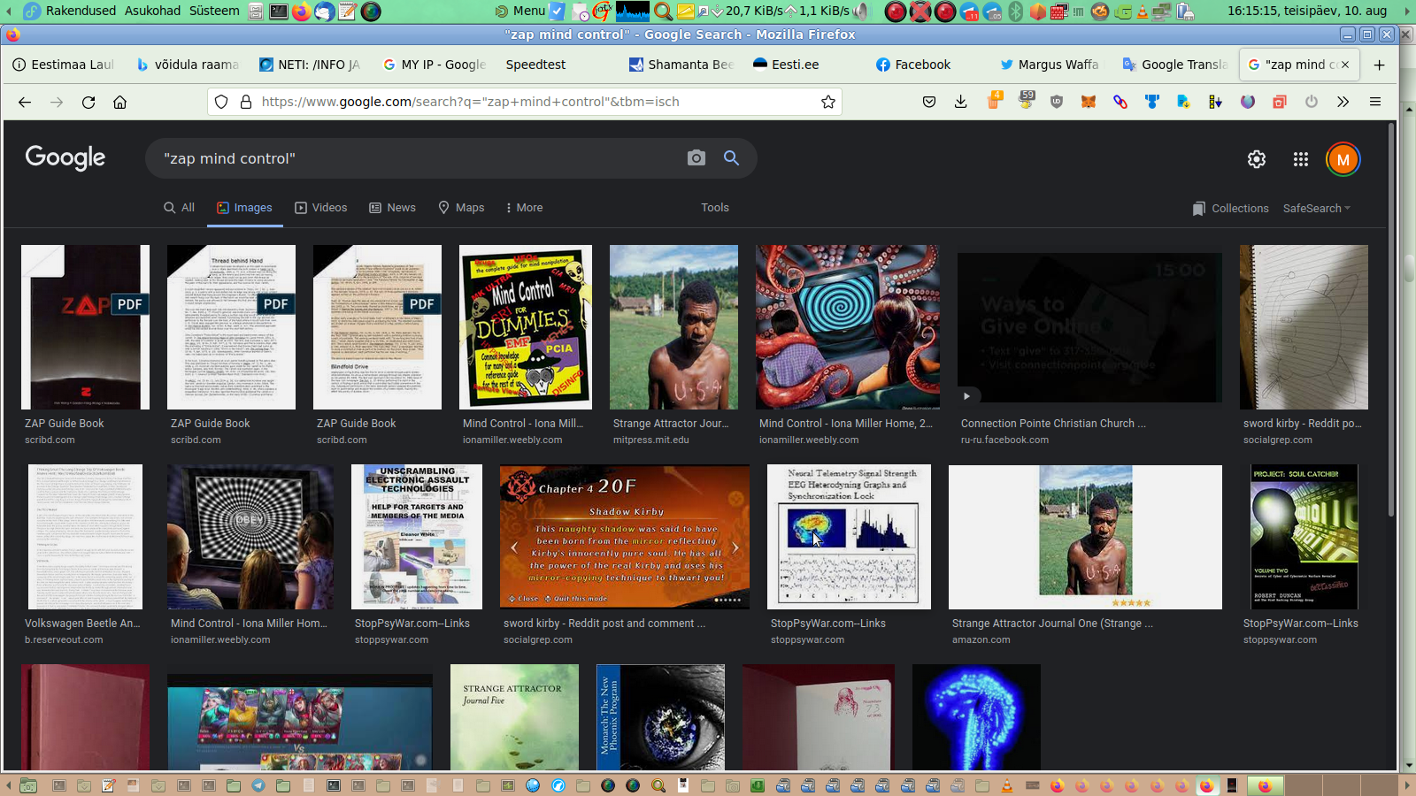Switch to the Facebook browser tab
Screen dimensions: 1416x796
[x=913, y=65]
